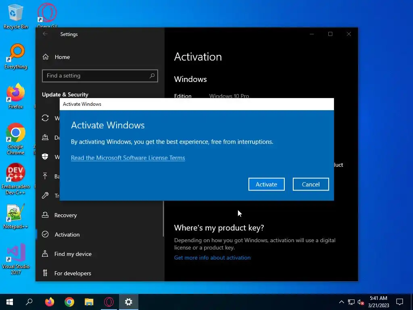The height and width of the screenshot is (310, 413).
Task: Click the Update & Security heading
Action: (65, 94)
